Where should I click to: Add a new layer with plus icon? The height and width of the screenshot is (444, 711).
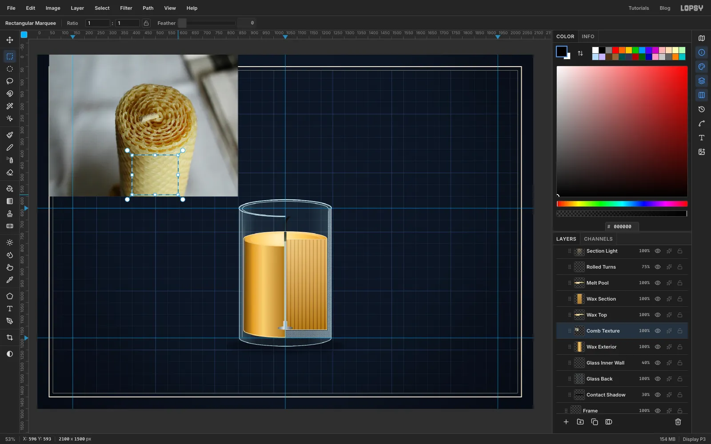tap(566, 422)
